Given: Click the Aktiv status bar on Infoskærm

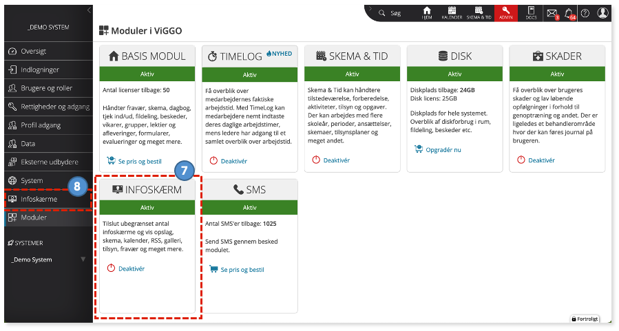Looking at the screenshot, I should coord(147,208).
